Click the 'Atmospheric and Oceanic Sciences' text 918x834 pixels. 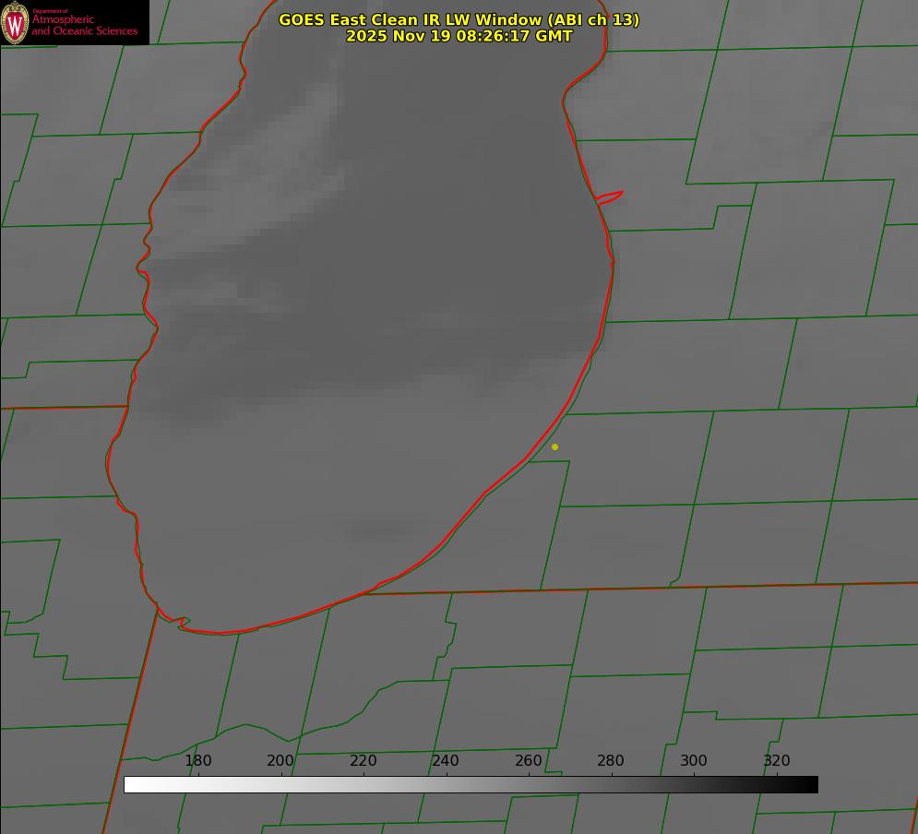(84, 26)
